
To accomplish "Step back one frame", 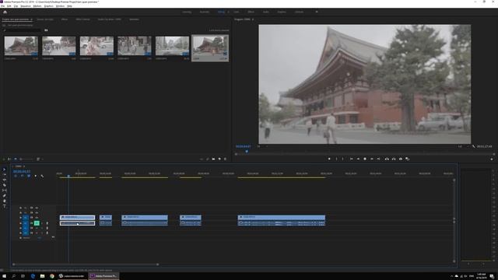I will pos(358,159).
